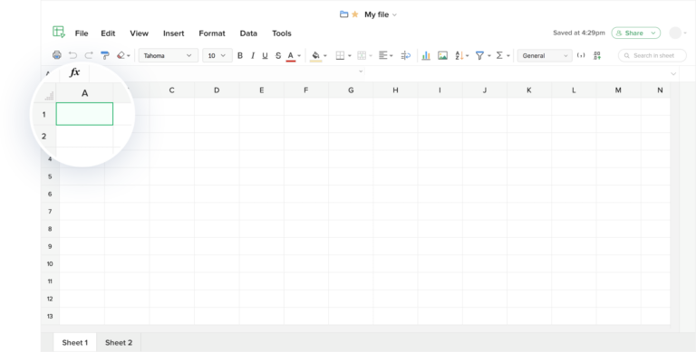The width and height of the screenshot is (696, 352).
Task: Expand the formula bar with the chevron
Action: [673, 73]
